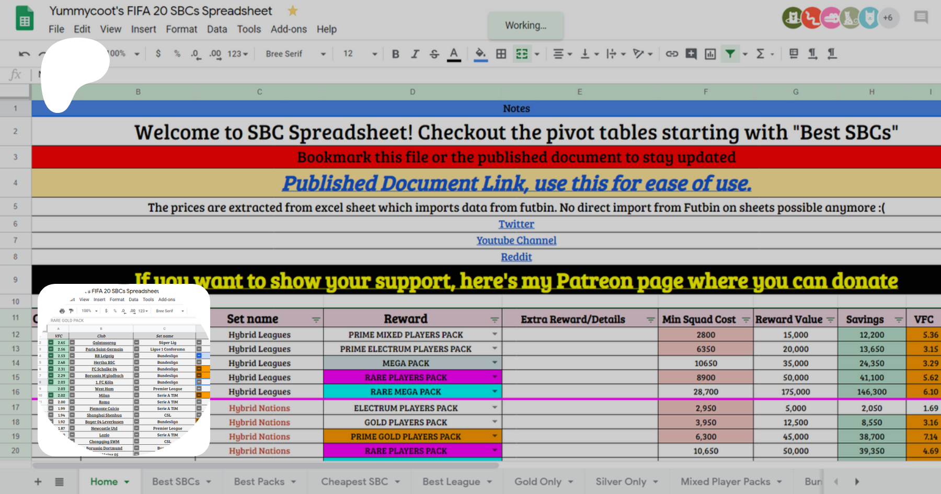Screen dimensions: 941x494
Task: Open the borders tool
Action: (501, 54)
